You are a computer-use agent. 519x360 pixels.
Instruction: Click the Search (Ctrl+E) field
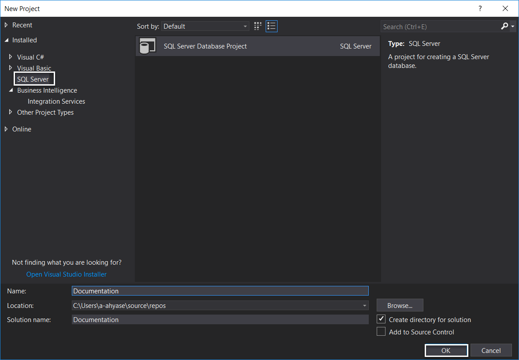[440, 26]
